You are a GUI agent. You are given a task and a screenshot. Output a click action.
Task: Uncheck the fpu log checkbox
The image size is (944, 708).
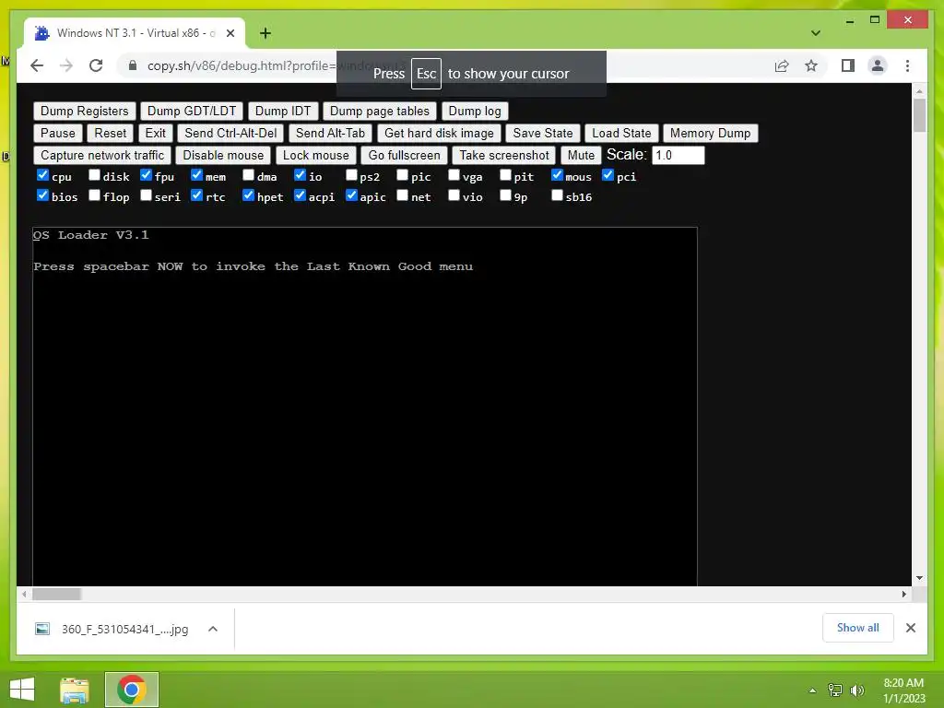pyautogui.click(x=146, y=175)
